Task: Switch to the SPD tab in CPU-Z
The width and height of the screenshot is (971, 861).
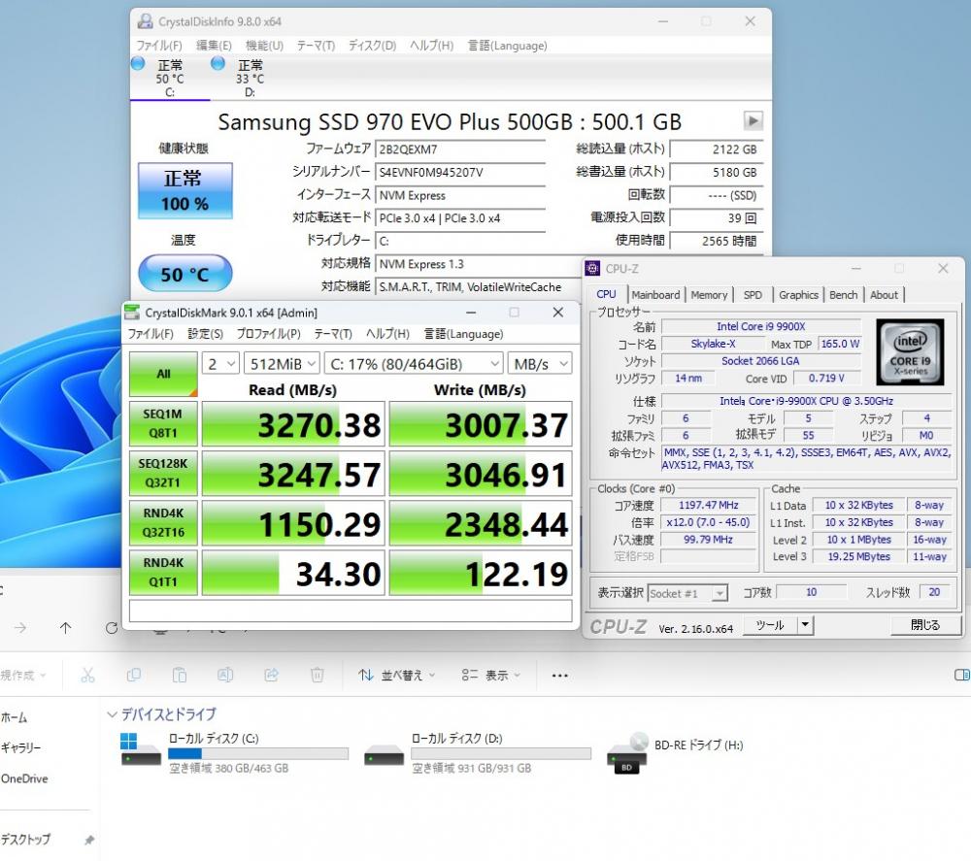Action: (x=753, y=295)
